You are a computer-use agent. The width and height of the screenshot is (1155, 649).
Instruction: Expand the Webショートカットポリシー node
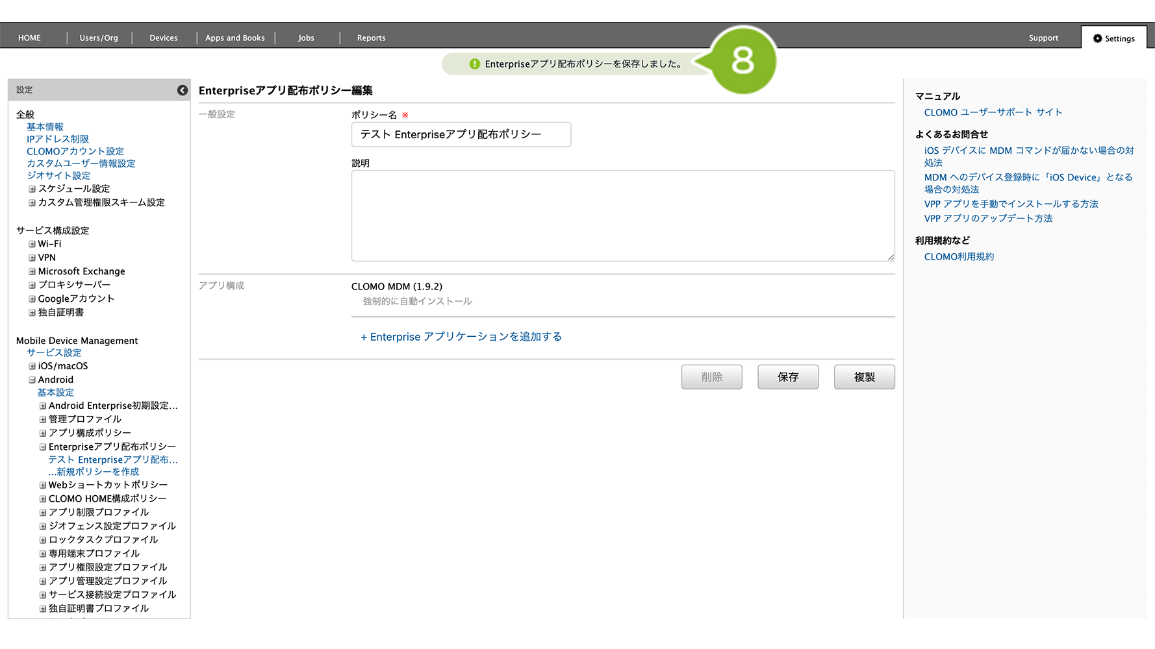pos(43,485)
